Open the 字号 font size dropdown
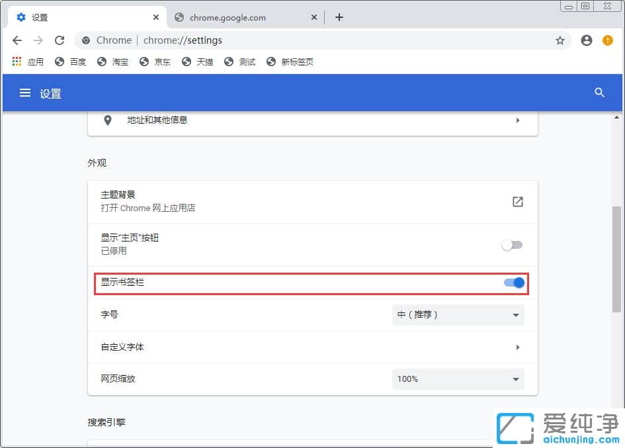 point(458,314)
